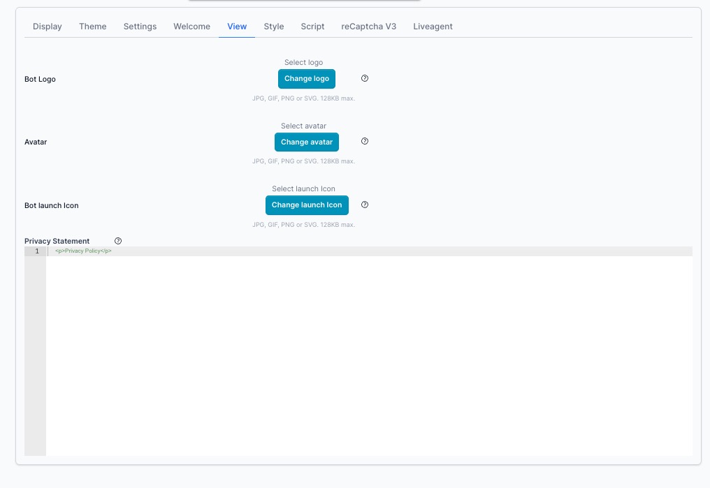Screen dimensions: 710x488
Task: Click the Change launch Icon button
Action: [306, 205]
